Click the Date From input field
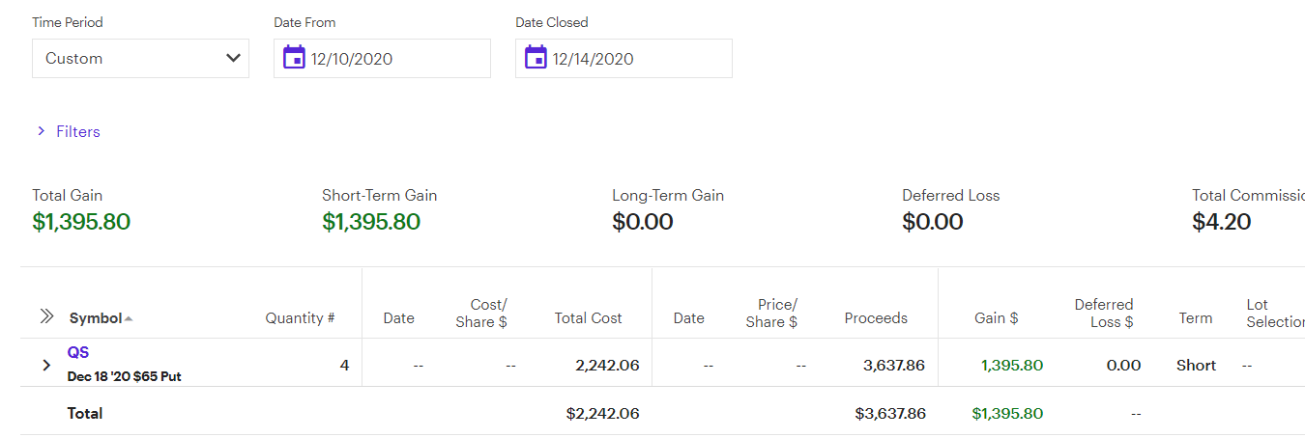1305x438 pixels. click(x=396, y=59)
